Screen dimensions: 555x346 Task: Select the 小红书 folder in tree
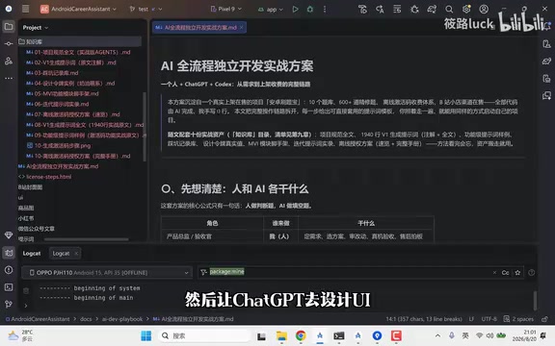(26, 218)
